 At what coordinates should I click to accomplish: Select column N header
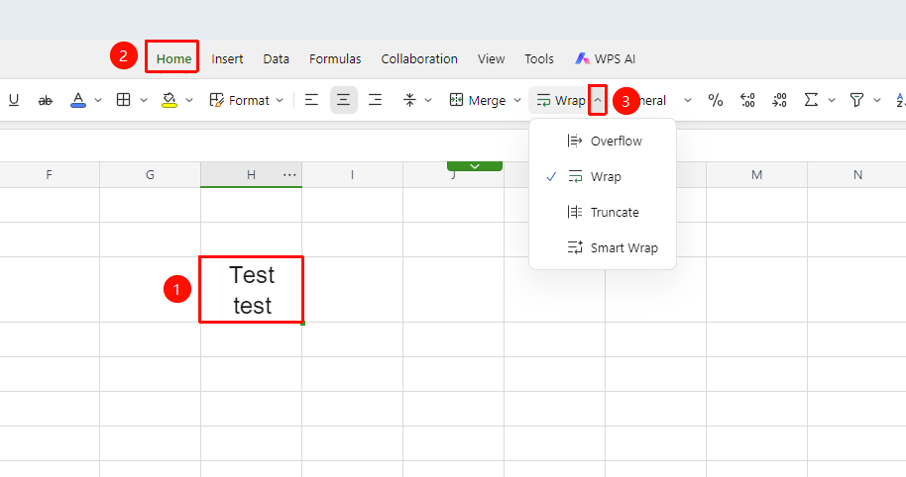click(857, 175)
